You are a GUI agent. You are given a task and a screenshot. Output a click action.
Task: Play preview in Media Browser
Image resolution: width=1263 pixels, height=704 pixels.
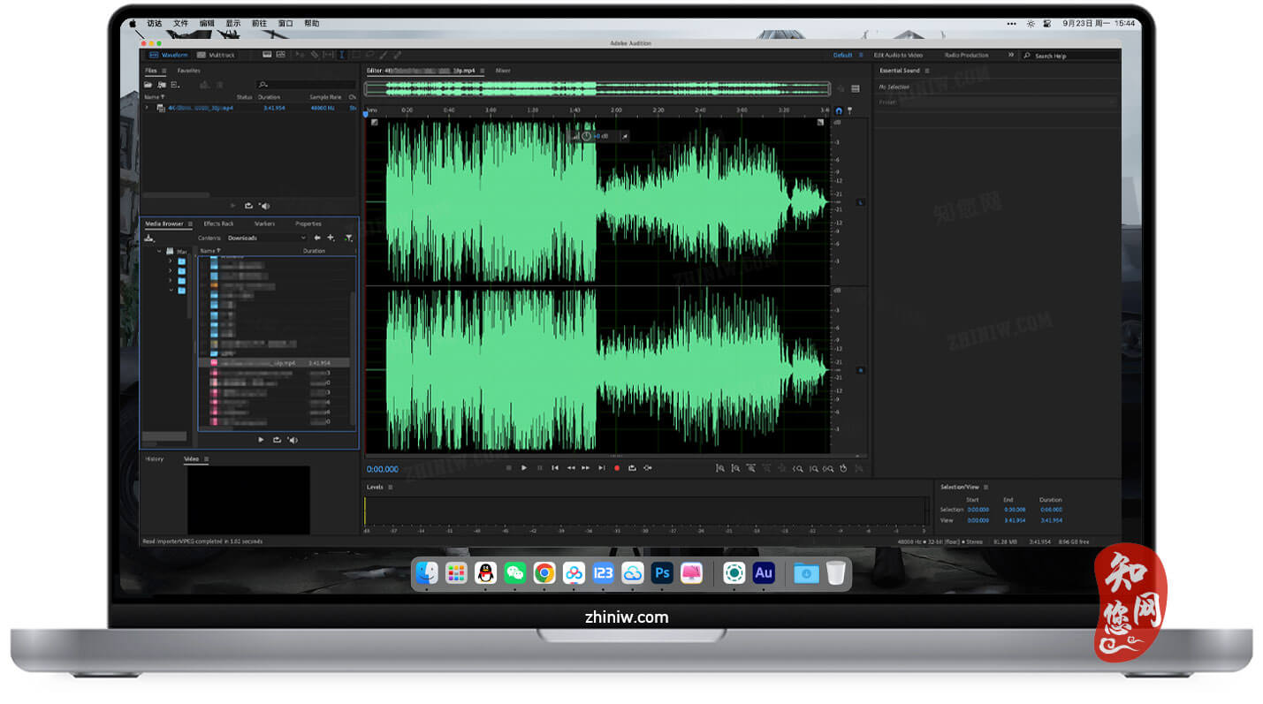coord(261,439)
